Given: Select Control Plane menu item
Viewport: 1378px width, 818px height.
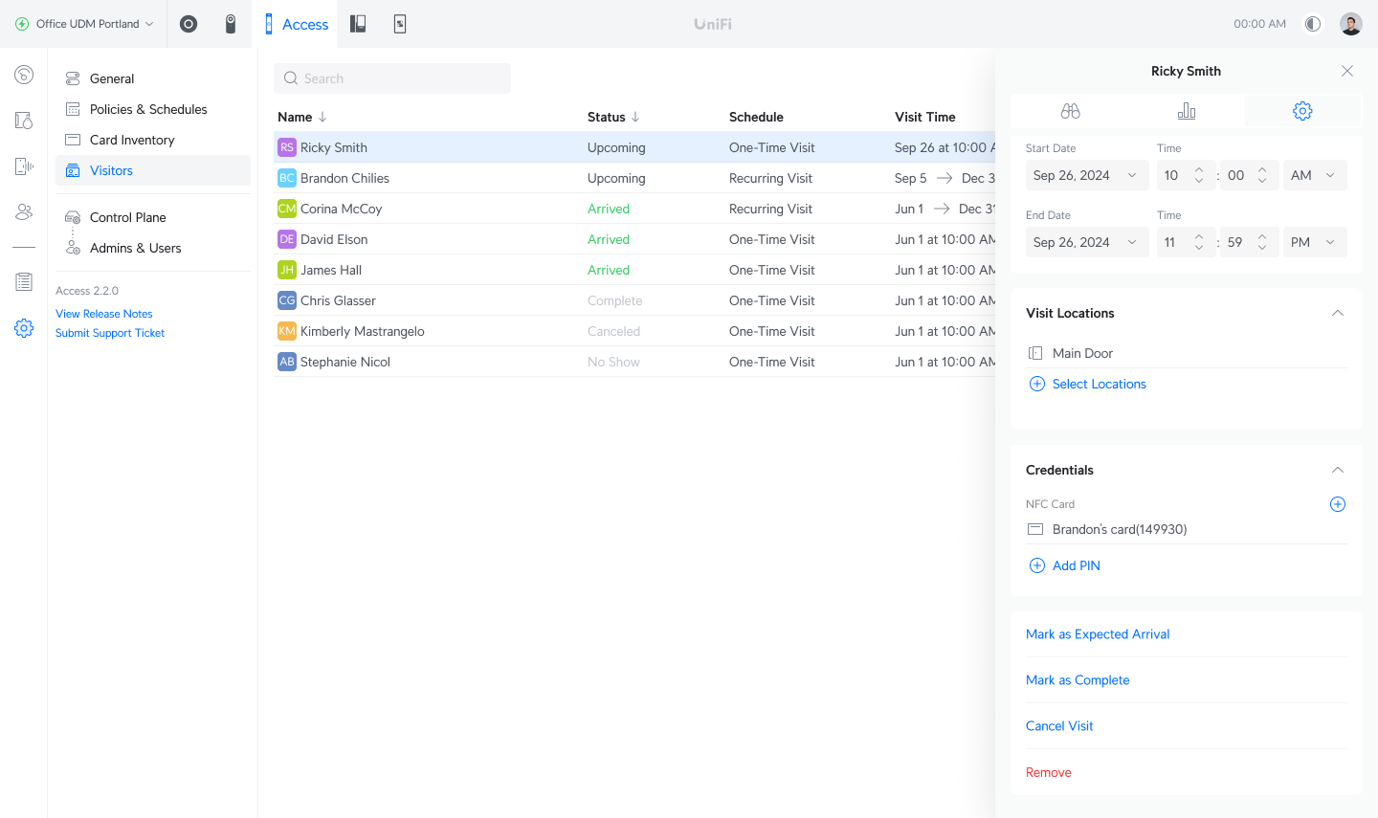Looking at the screenshot, I should coord(153,217).
